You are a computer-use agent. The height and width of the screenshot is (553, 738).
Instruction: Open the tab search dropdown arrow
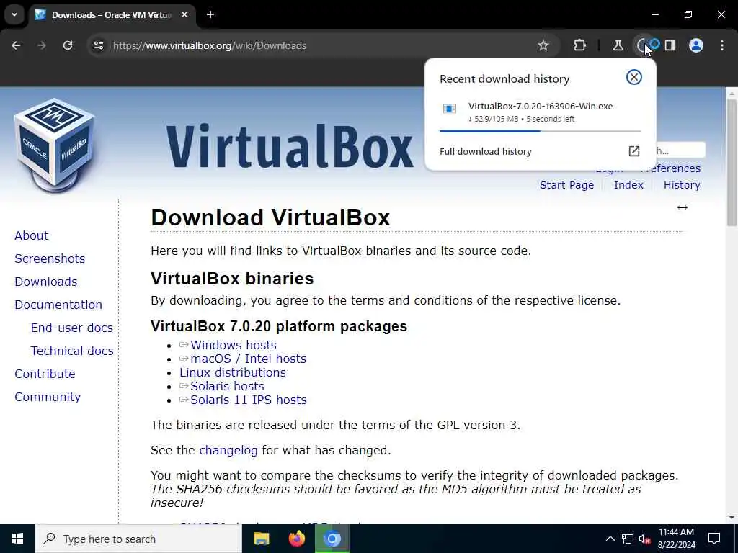(x=14, y=14)
